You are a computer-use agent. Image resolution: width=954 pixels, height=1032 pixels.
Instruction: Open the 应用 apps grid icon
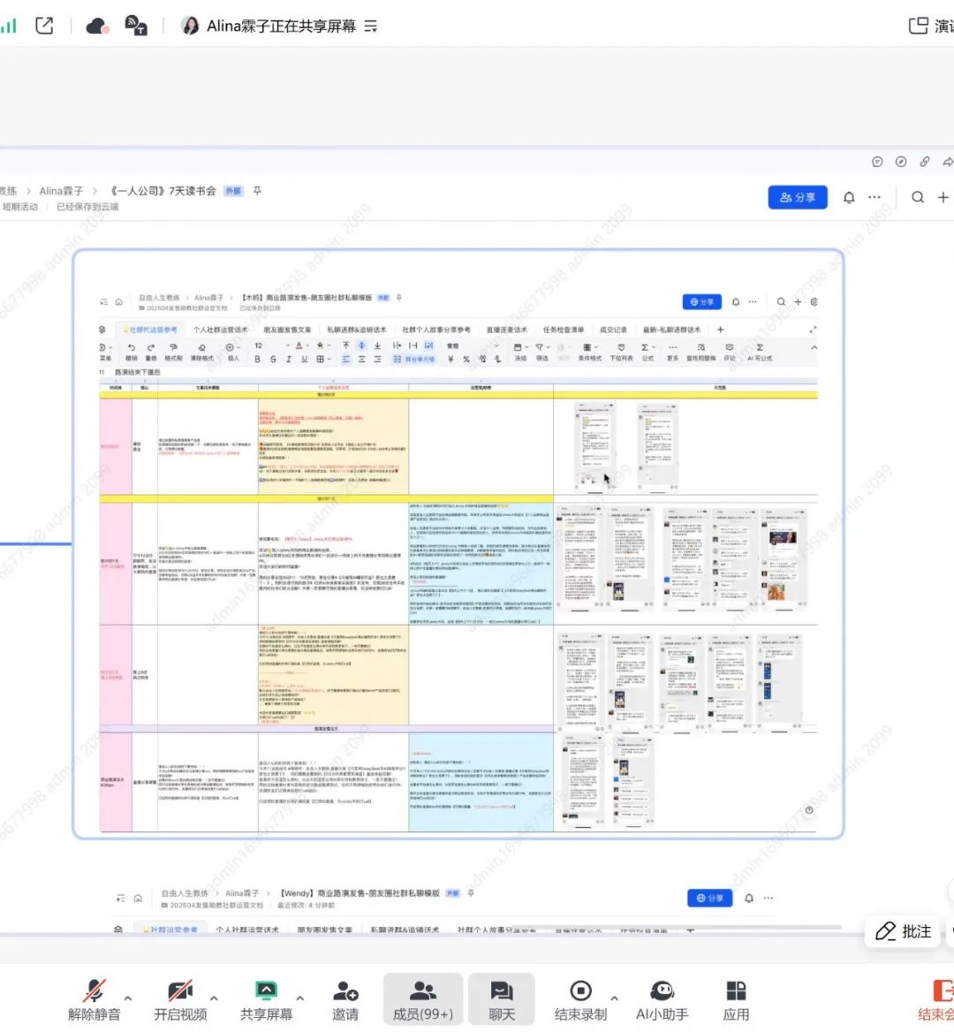[x=736, y=999]
